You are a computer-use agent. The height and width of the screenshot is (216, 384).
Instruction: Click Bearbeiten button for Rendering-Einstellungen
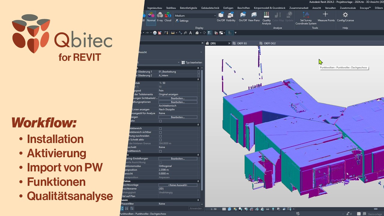pyautogui.click(x=178, y=159)
